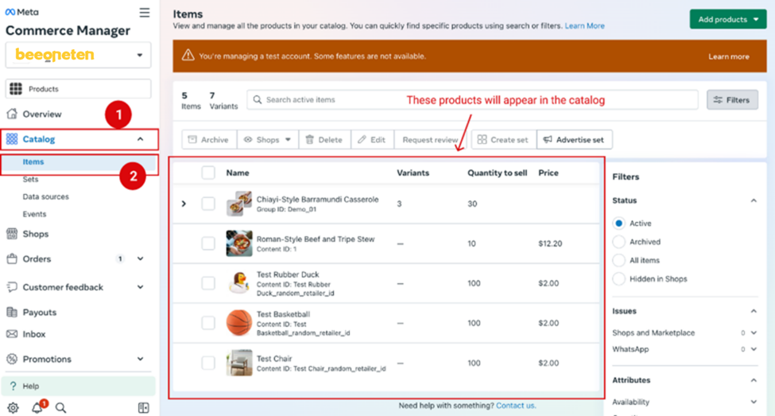The width and height of the screenshot is (775, 416).
Task: Click the hamburger menu icon beside Meta
Action: [144, 13]
